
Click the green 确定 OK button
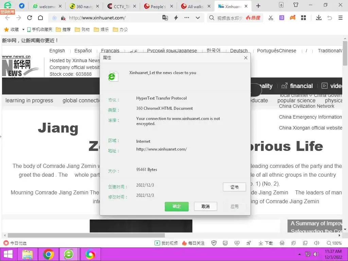(177, 206)
